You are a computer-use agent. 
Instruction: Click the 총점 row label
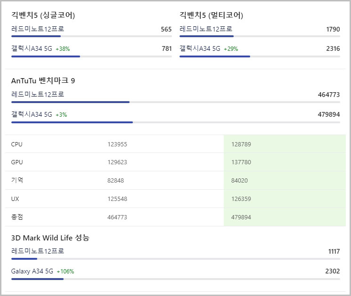[x=17, y=217]
